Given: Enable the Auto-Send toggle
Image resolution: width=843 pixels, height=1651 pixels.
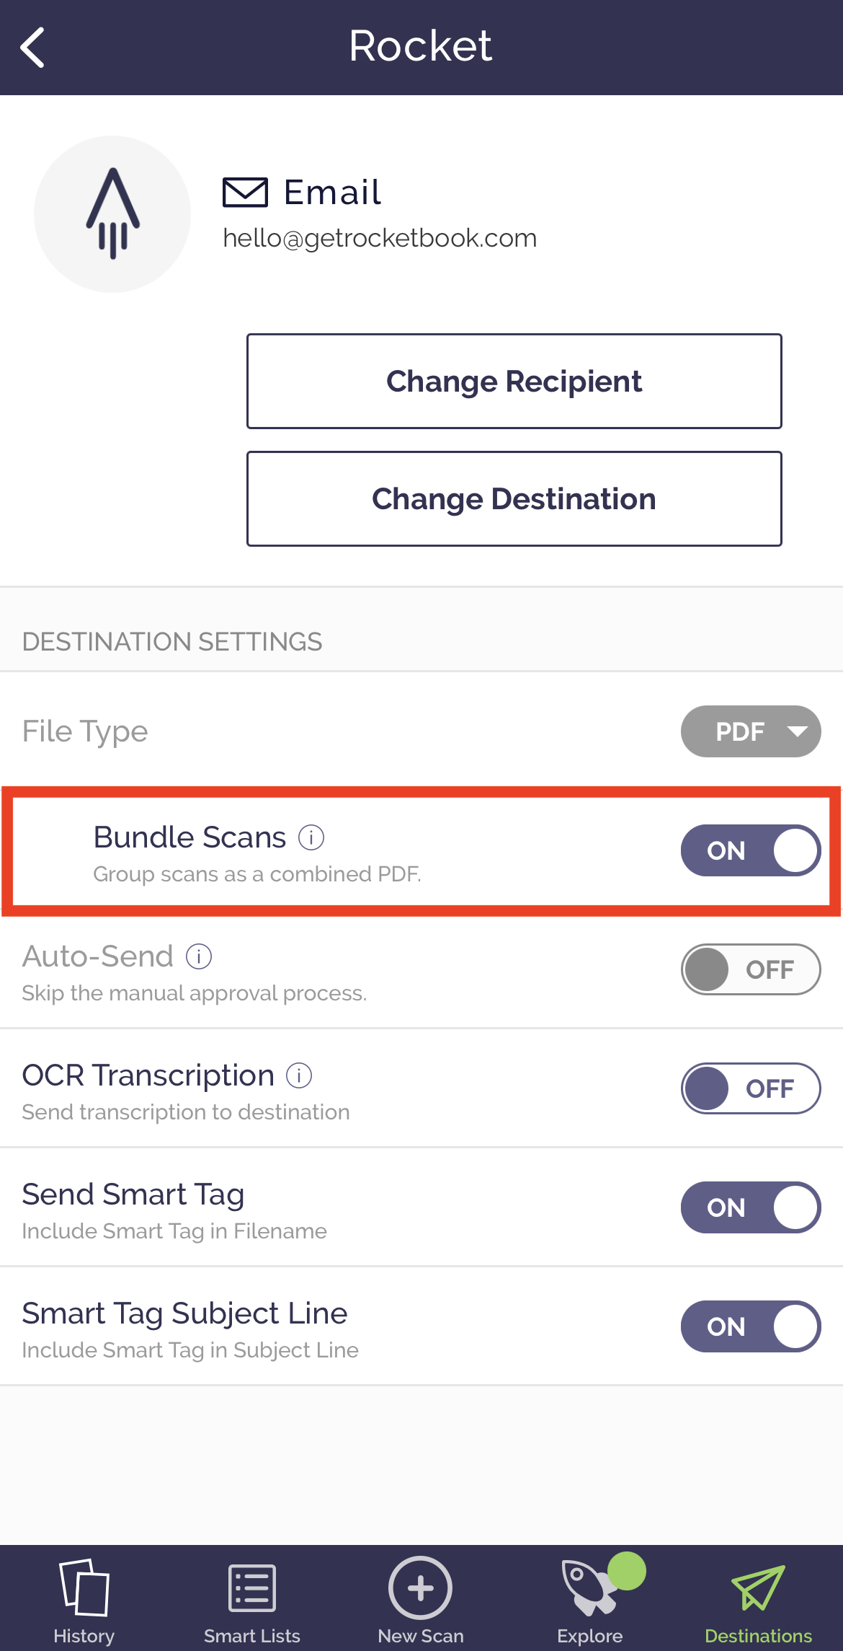Looking at the screenshot, I should pos(750,969).
